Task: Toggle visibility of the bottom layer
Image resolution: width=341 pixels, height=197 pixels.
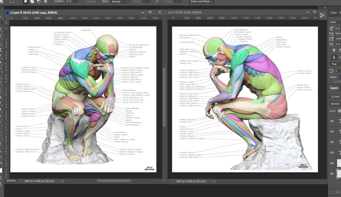Action: click(x=331, y=173)
